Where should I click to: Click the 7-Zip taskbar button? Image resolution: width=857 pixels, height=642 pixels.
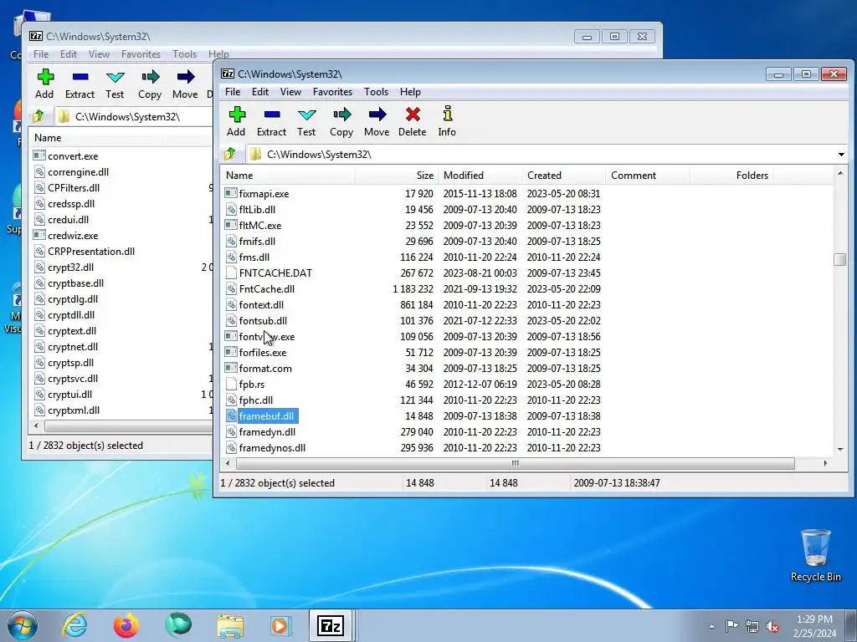(x=331, y=625)
